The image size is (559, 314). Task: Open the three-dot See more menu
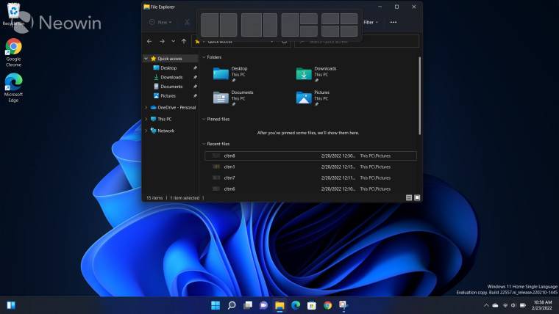point(394,22)
